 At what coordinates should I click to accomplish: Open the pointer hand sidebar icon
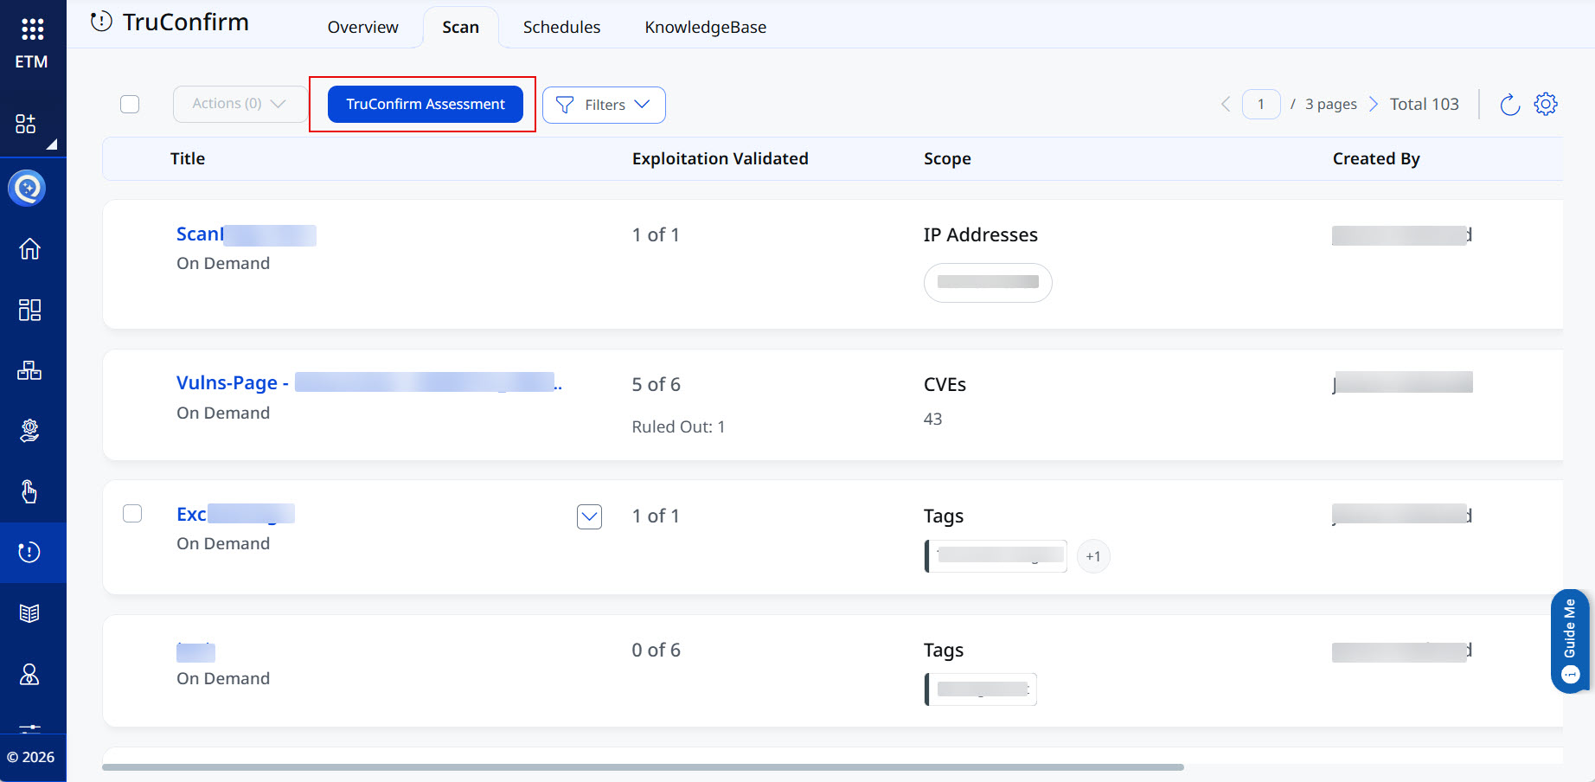(x=29, y=491)
